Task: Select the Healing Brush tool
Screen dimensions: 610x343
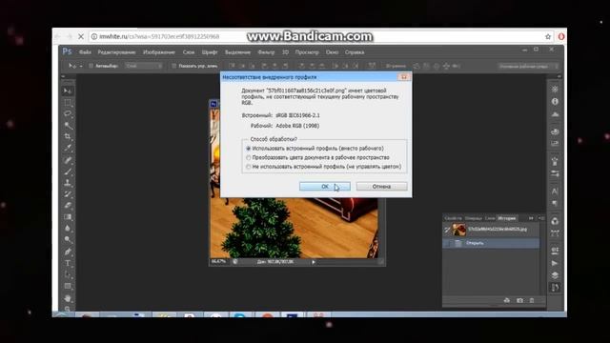Action: 68,160
